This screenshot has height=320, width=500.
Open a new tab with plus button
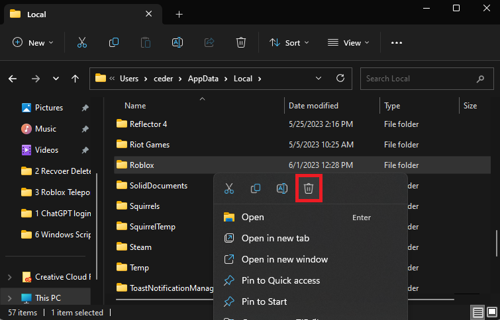pos(179,14)
